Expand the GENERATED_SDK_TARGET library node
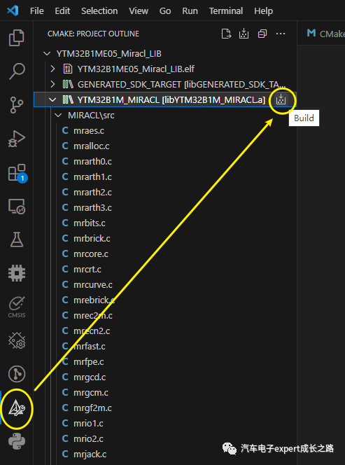 click(x=52, y=85)
